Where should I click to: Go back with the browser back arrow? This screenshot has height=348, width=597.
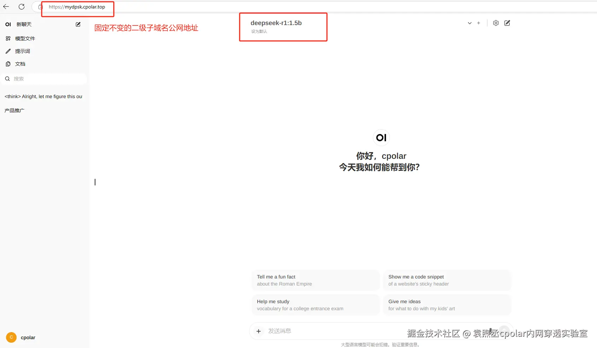tap(6, 7)
